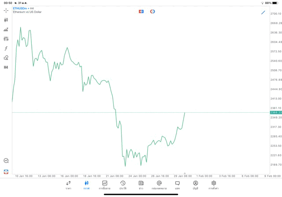Open the drawing objects shapes tool
Screen dimensions: 282x197
[x=6, y=58]
